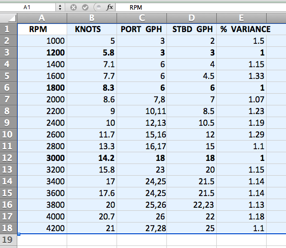Select column B header
The height and width of the screenshot is (248, 286).
92,18
